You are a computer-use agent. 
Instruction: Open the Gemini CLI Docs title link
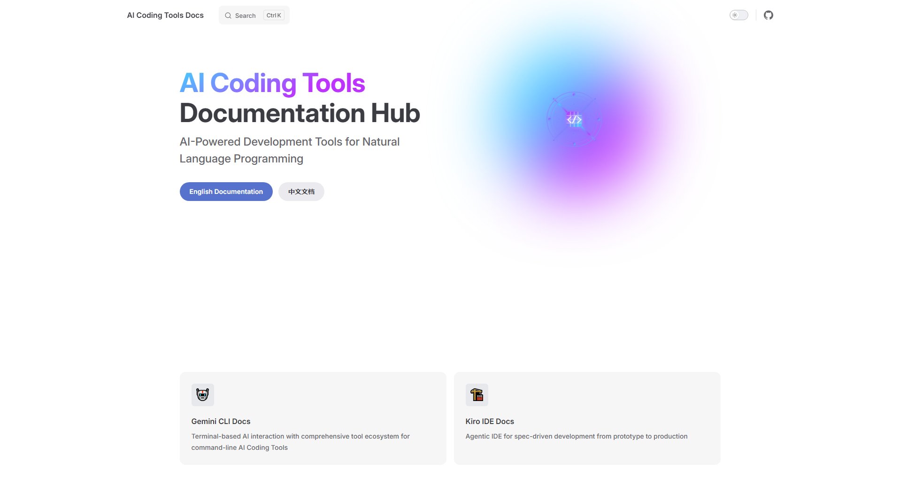(x=221, y=421)
